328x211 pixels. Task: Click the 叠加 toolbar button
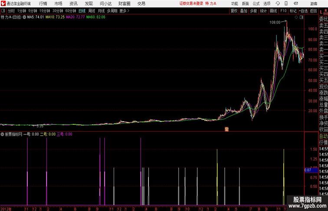[x=244, y=11]
